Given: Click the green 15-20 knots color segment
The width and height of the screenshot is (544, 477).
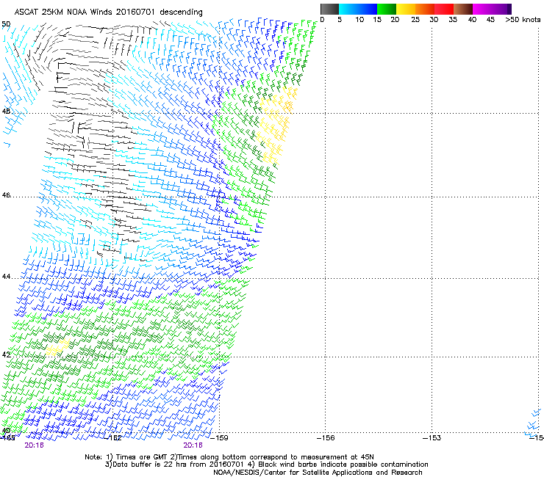Looking at the screenshot, I should (387, 9).
